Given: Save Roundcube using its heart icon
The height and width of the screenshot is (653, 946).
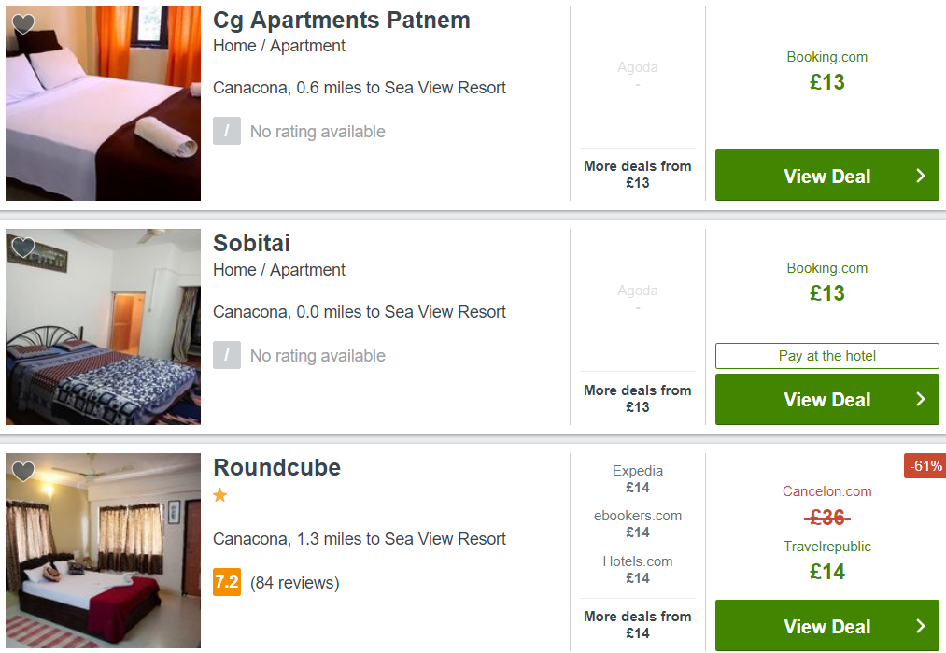Looking at the screenshot, I should coord(23,473).
